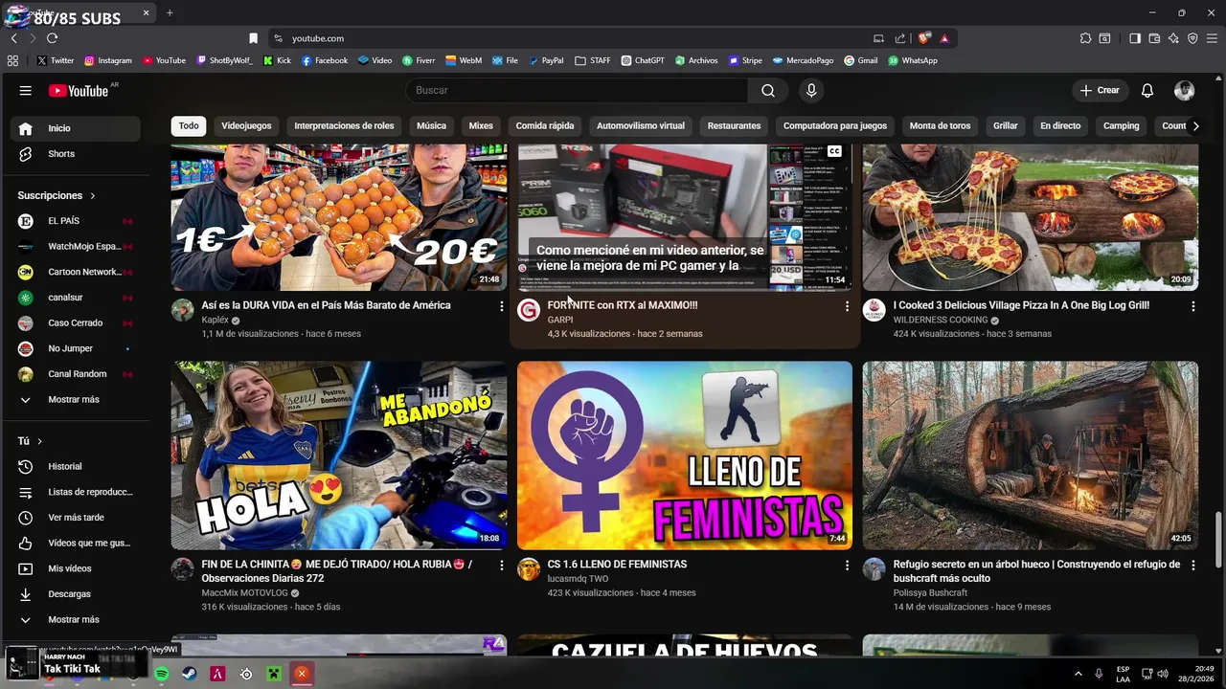Click the Crear button

pos(1100,90)
